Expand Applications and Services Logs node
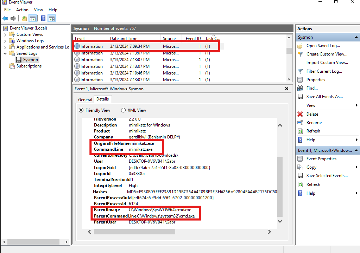The height and width of the screenshot is (253, 360). (5, 47)
